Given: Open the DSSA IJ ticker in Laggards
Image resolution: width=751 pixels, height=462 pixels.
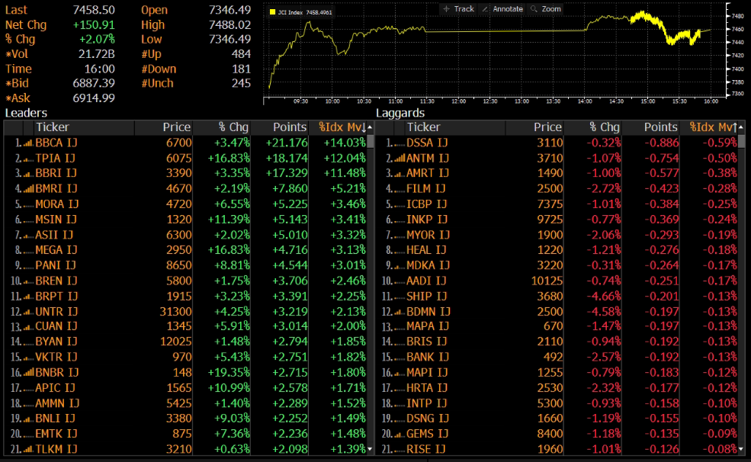Looking at the screenshot, I should [427, 143].
